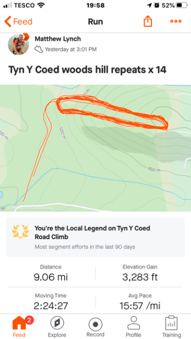Open Matthew Lynch's profile picture
The width and height of the screenshot is (191, 339).
click(19, 44)
